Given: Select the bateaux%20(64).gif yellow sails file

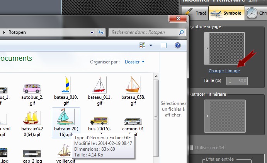Looking at the screenshot, I should [x=32, y=123].
